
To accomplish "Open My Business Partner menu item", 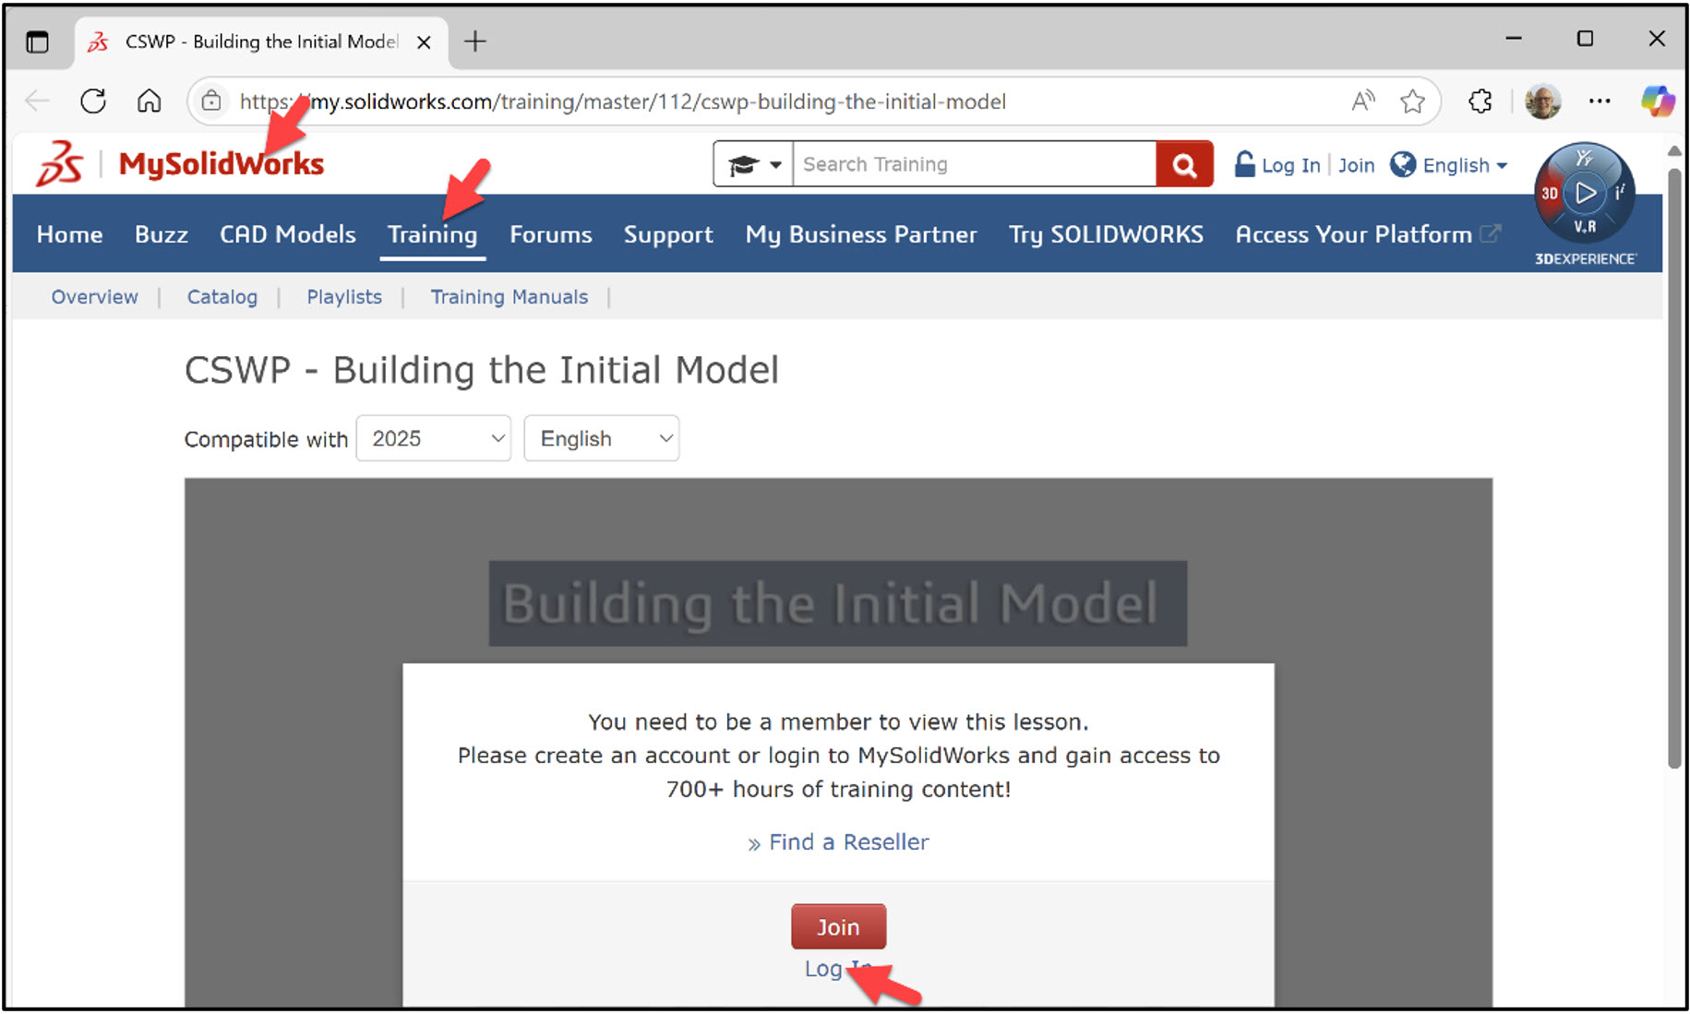I will pyautogui.click(x=861, y=234).
